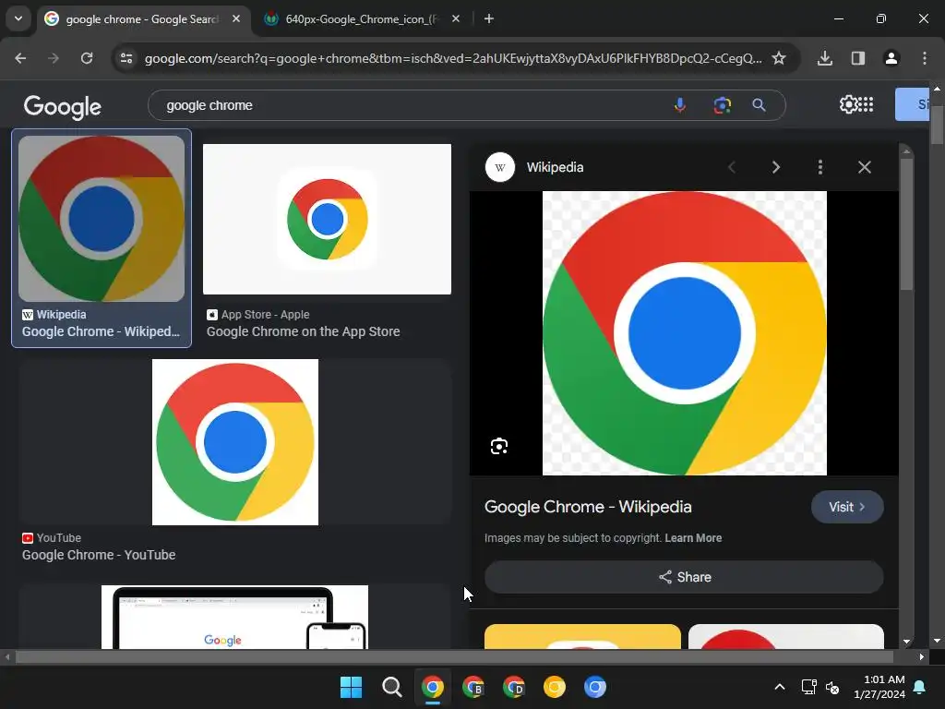The image size is (945, 709).
Task: Select the App Store Chrome logo thumbnail
Action: click(327, 219)
